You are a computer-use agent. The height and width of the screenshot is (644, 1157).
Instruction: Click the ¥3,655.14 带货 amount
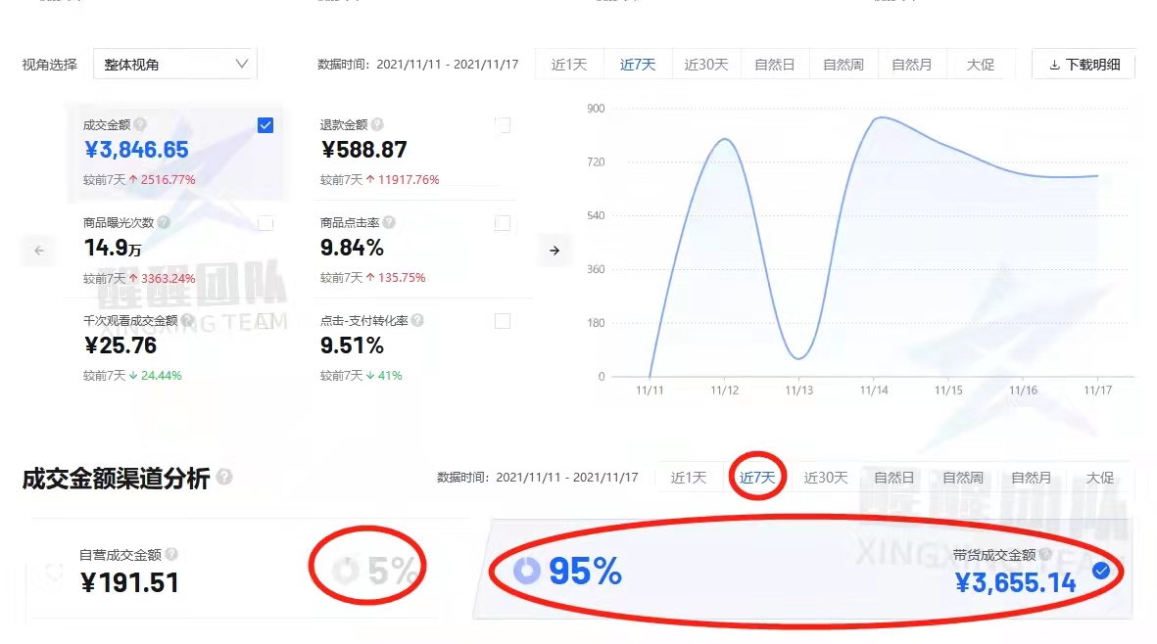(x=1015, y=583)
